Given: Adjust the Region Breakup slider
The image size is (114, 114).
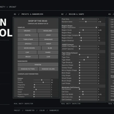Looking at the screenshot, I should [88, 41].
